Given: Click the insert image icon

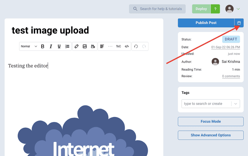Looking at the screenshot, I should [85, 47].
